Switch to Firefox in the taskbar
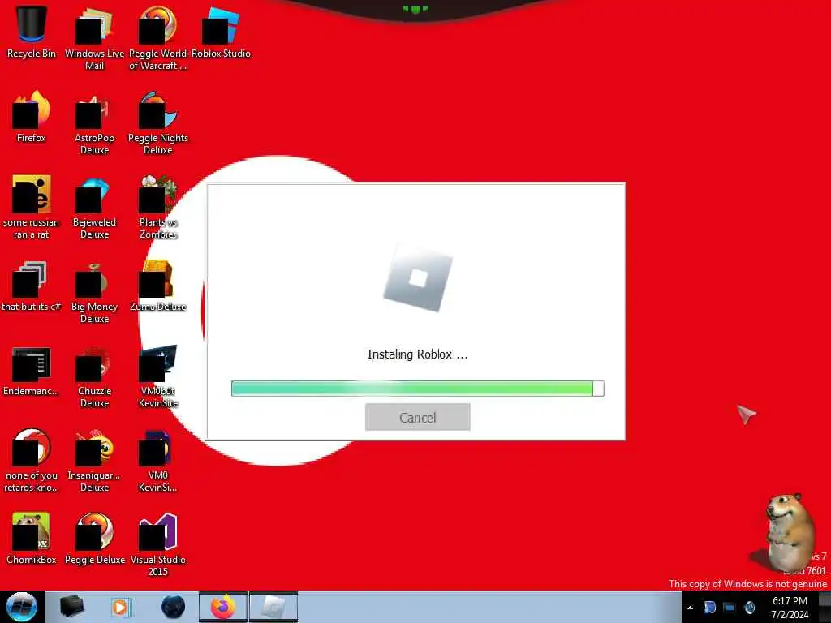 (x=223, y=607)
